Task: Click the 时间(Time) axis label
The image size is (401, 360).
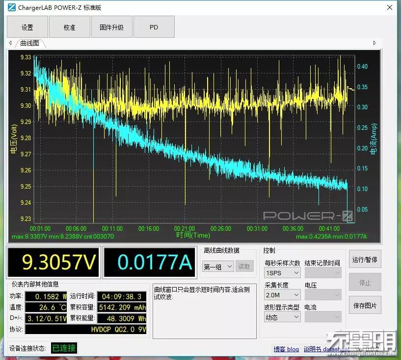Action: coord(193,235)
